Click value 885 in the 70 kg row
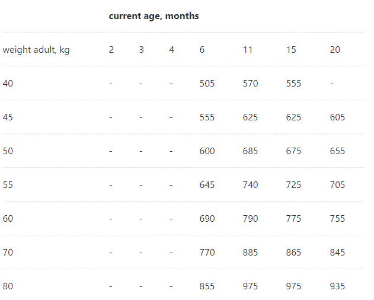 point(251,252)
